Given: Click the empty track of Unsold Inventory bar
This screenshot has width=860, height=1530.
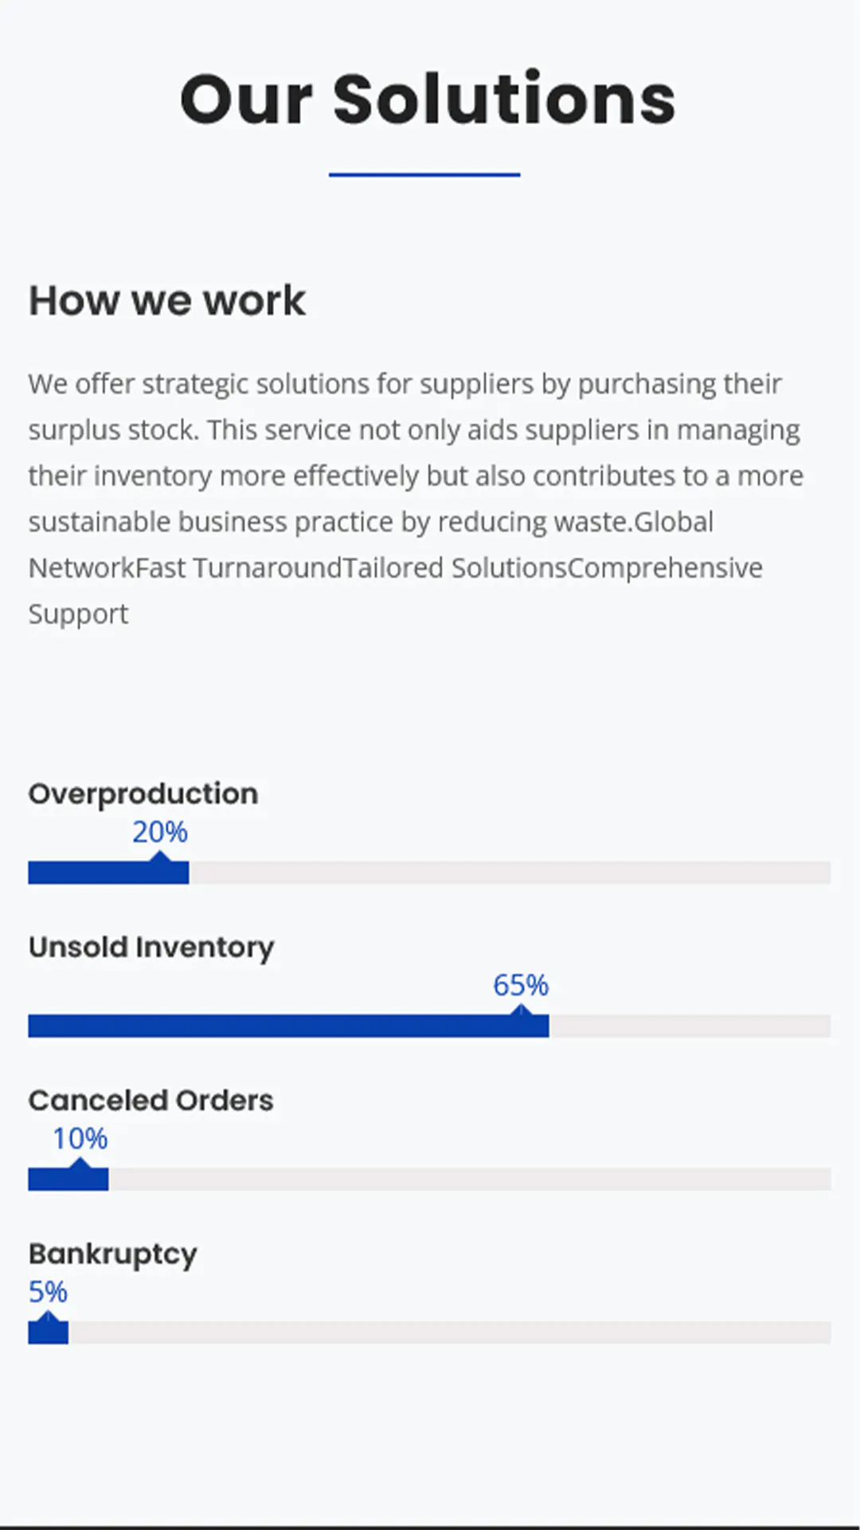Looking at the screenshot, I should (690, 1026).
